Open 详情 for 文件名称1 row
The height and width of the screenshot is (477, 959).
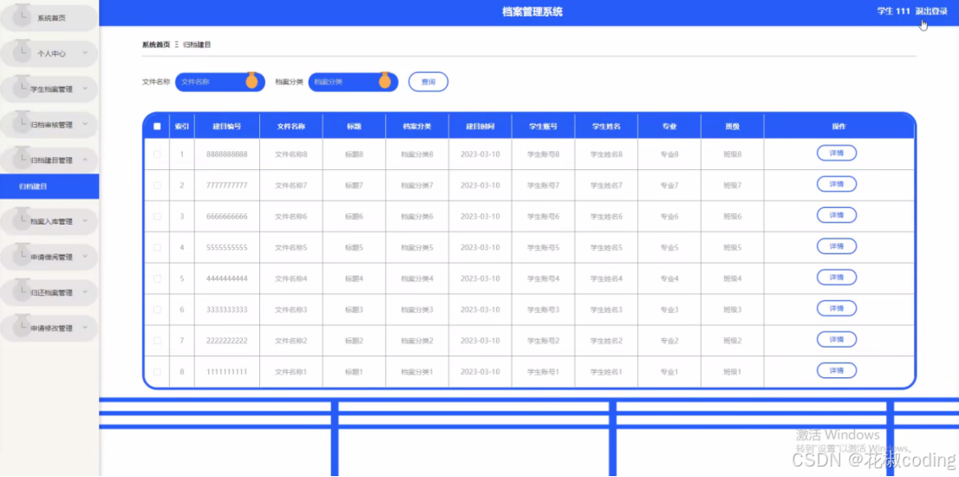pos(837,370)
